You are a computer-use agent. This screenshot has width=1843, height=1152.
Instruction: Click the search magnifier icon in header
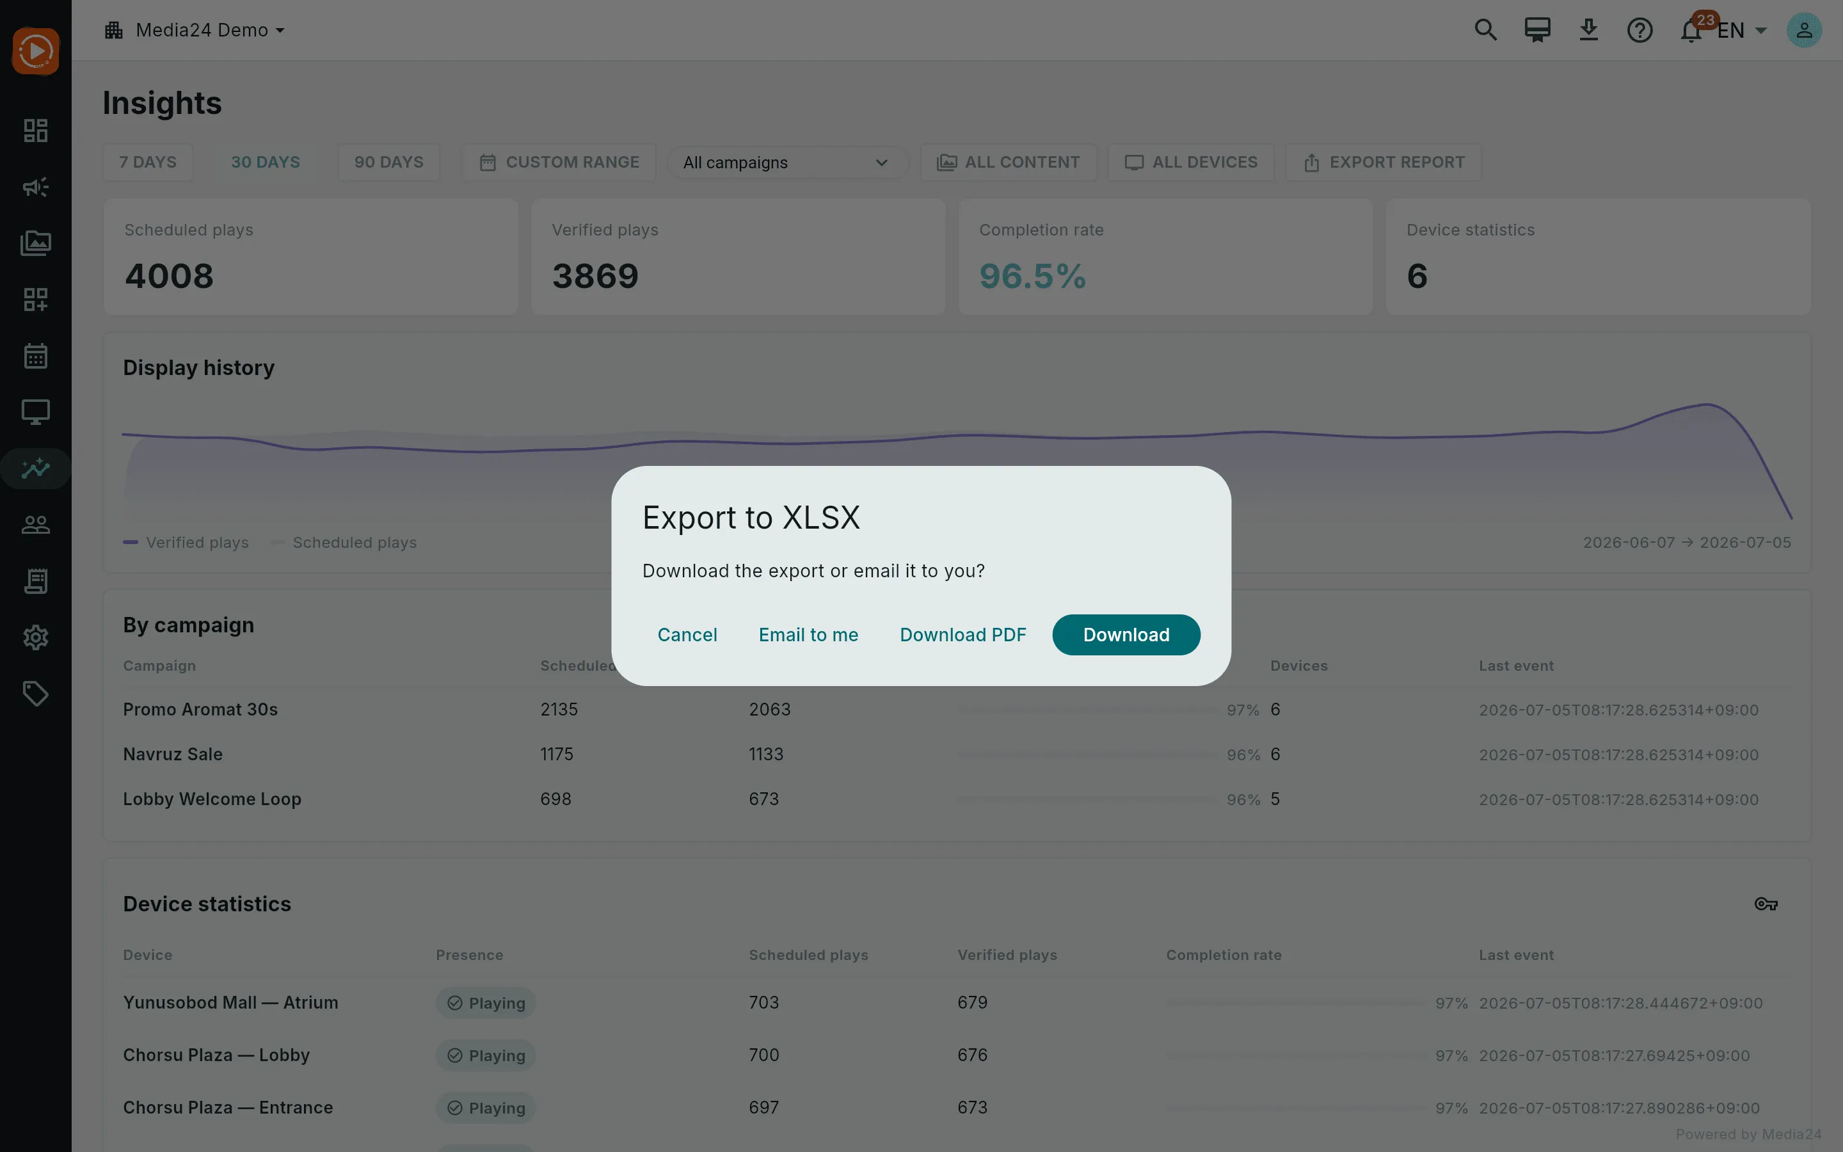coord(1485,31)
